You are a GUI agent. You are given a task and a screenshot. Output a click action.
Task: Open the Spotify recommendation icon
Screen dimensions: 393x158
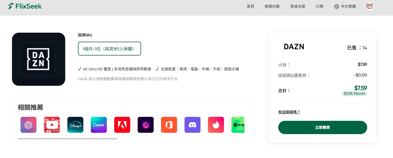238,125
